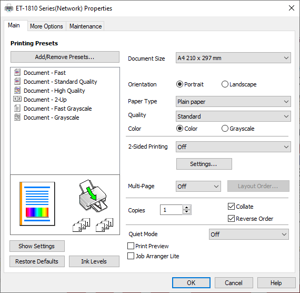Click the color page preview thumbnail
300x293 pixels.
point(37,204)
